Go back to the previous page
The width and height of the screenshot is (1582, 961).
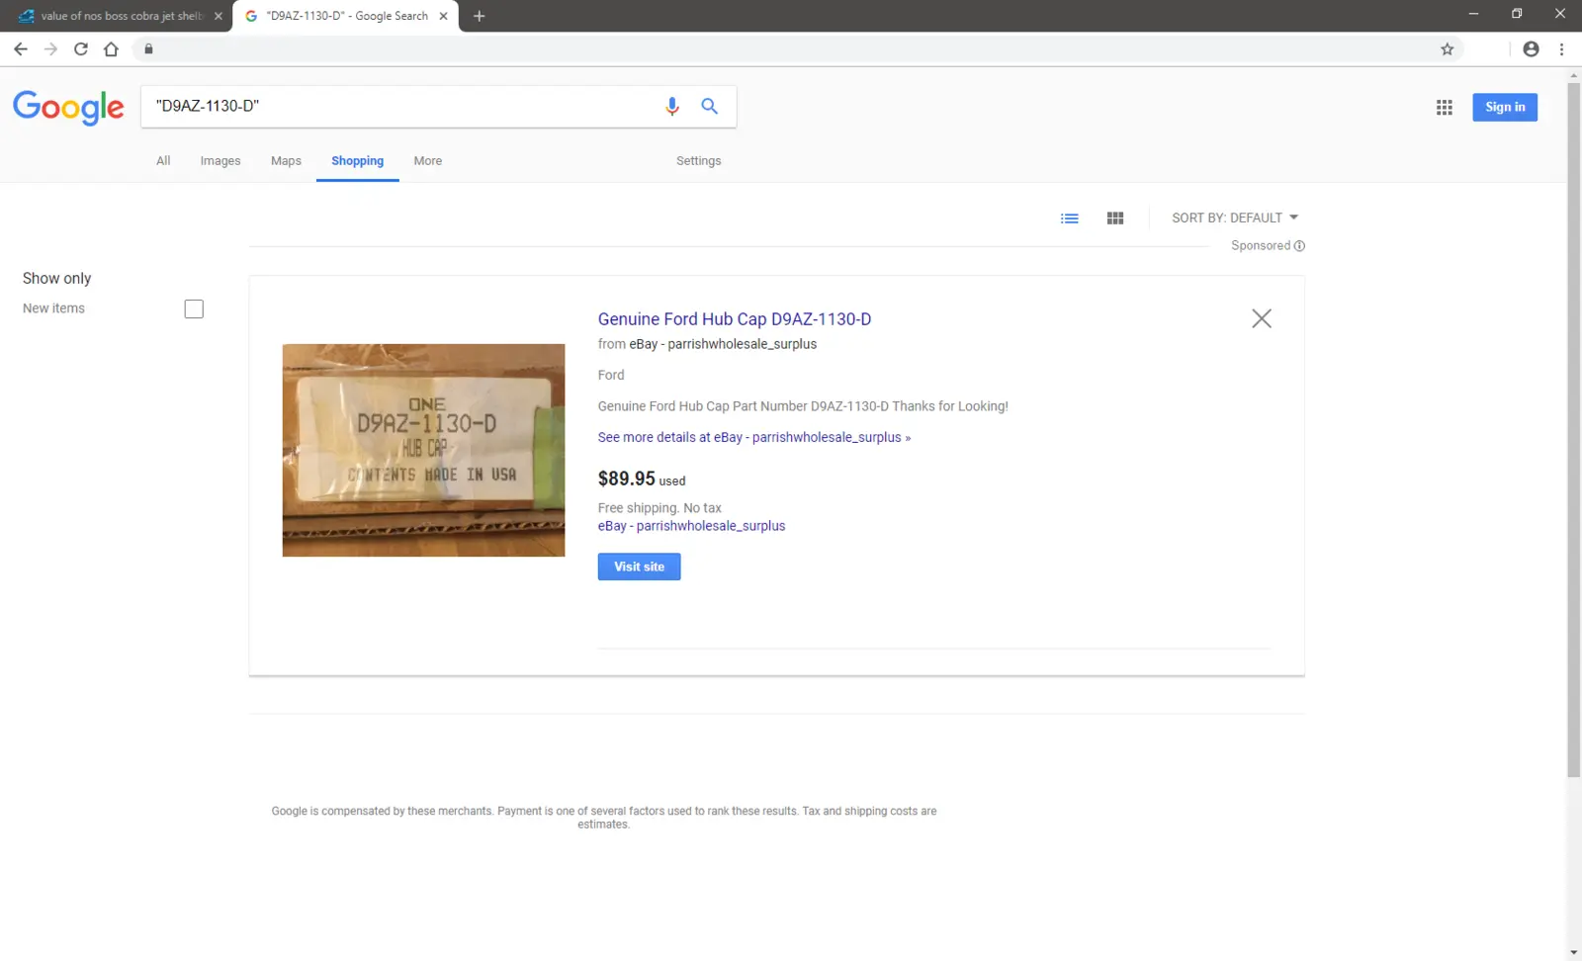tap(21, 49)
